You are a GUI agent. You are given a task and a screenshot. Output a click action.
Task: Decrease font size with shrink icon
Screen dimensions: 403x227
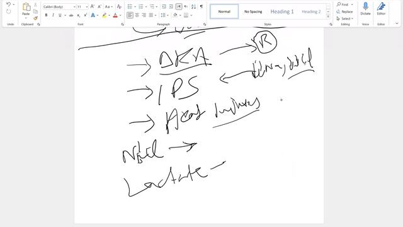pos(99,7)
